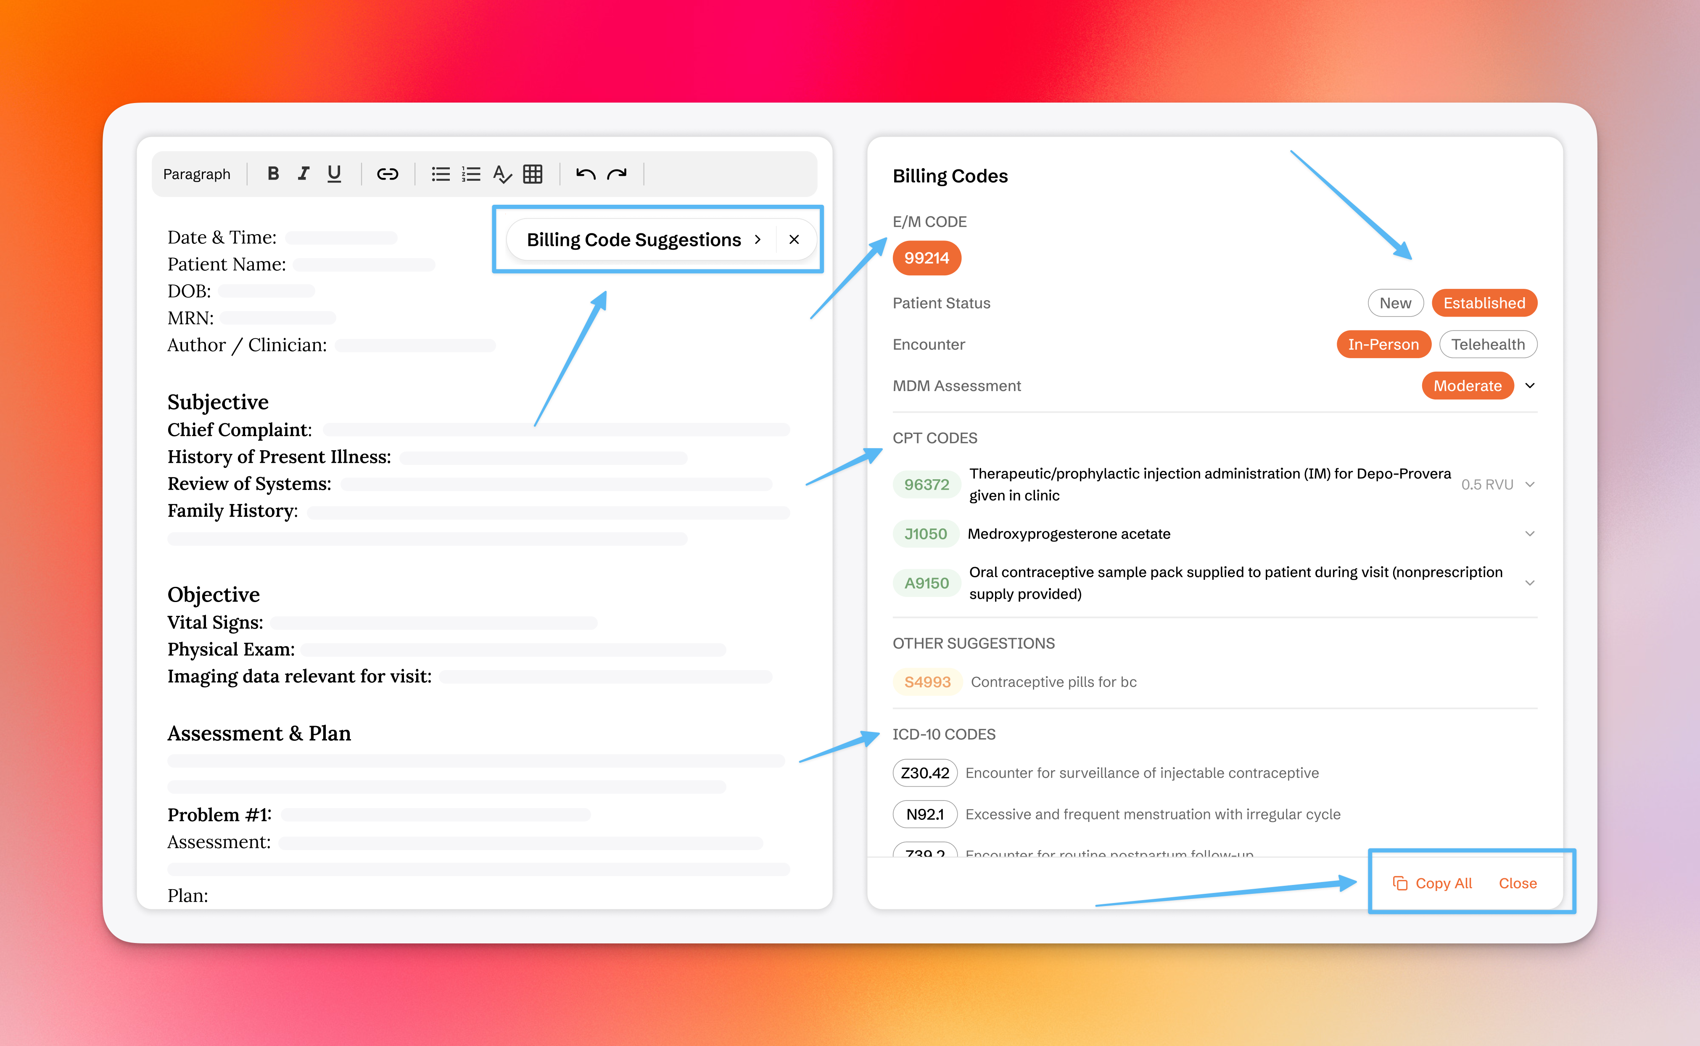Click the Patient Name field
The height and width of the screenshot is (1046, 1700).
point(364,265)
